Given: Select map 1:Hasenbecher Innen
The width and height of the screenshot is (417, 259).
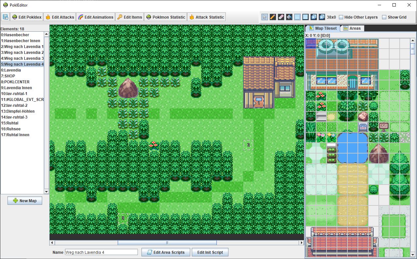Looking at the screenshot, I should (x=22, y=40).
